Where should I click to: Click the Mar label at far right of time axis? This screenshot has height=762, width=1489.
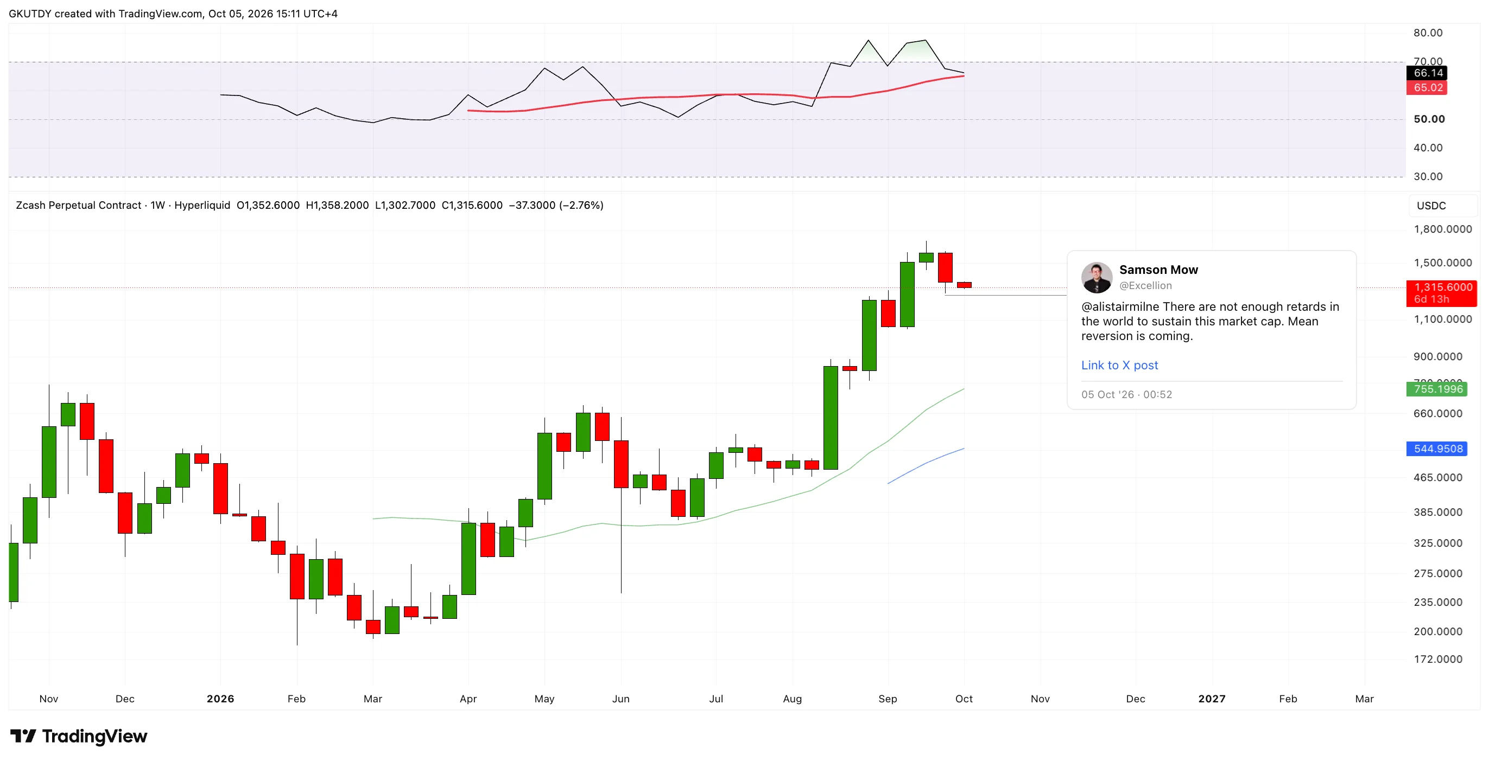point(1364,699)
